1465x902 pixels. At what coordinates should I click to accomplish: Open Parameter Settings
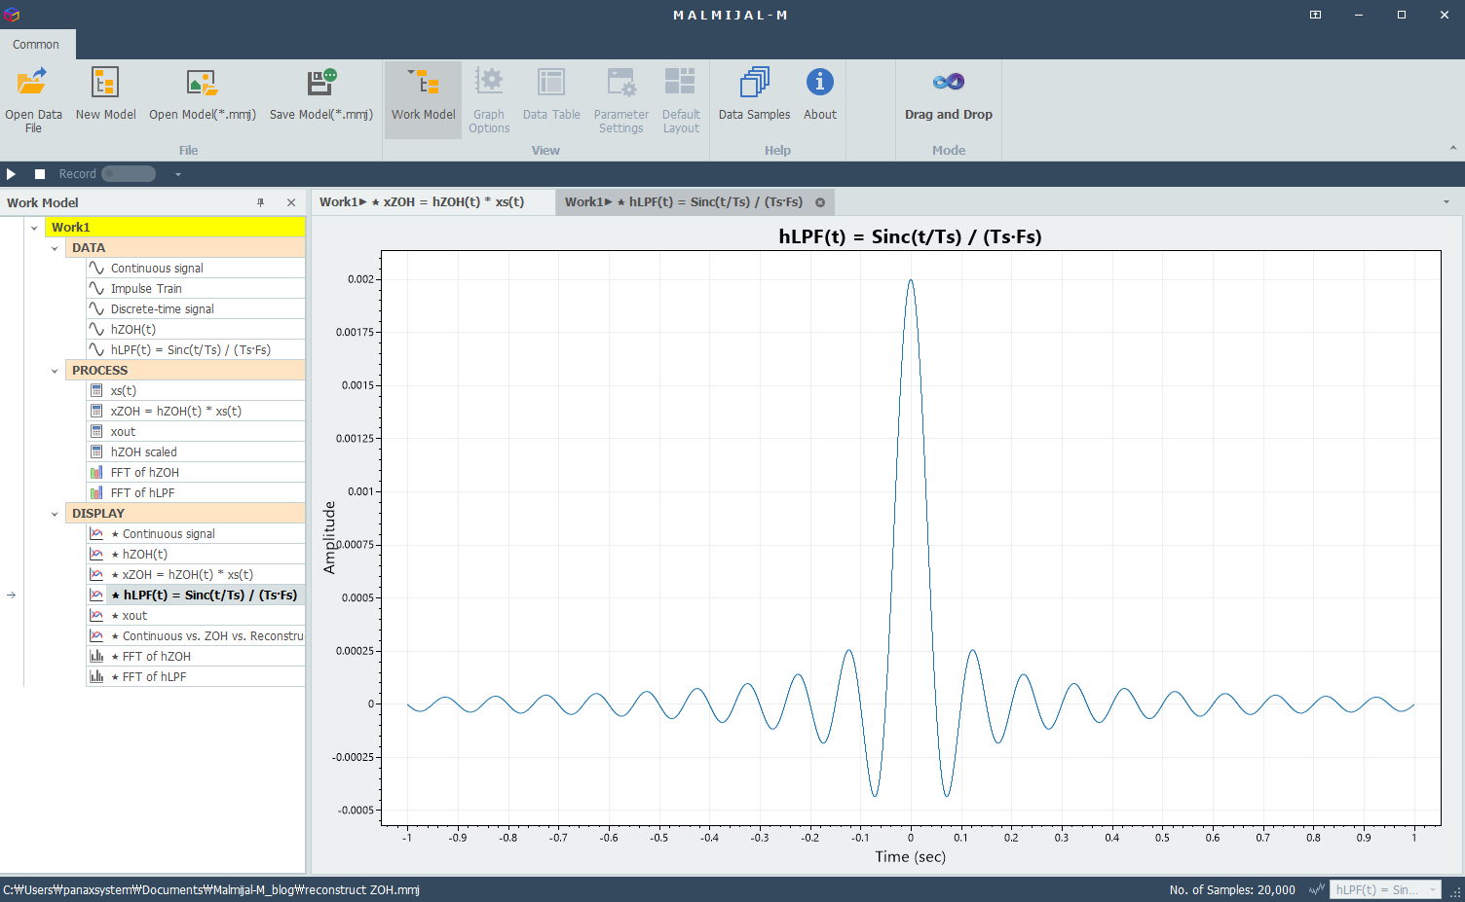[x=620, y=99]
